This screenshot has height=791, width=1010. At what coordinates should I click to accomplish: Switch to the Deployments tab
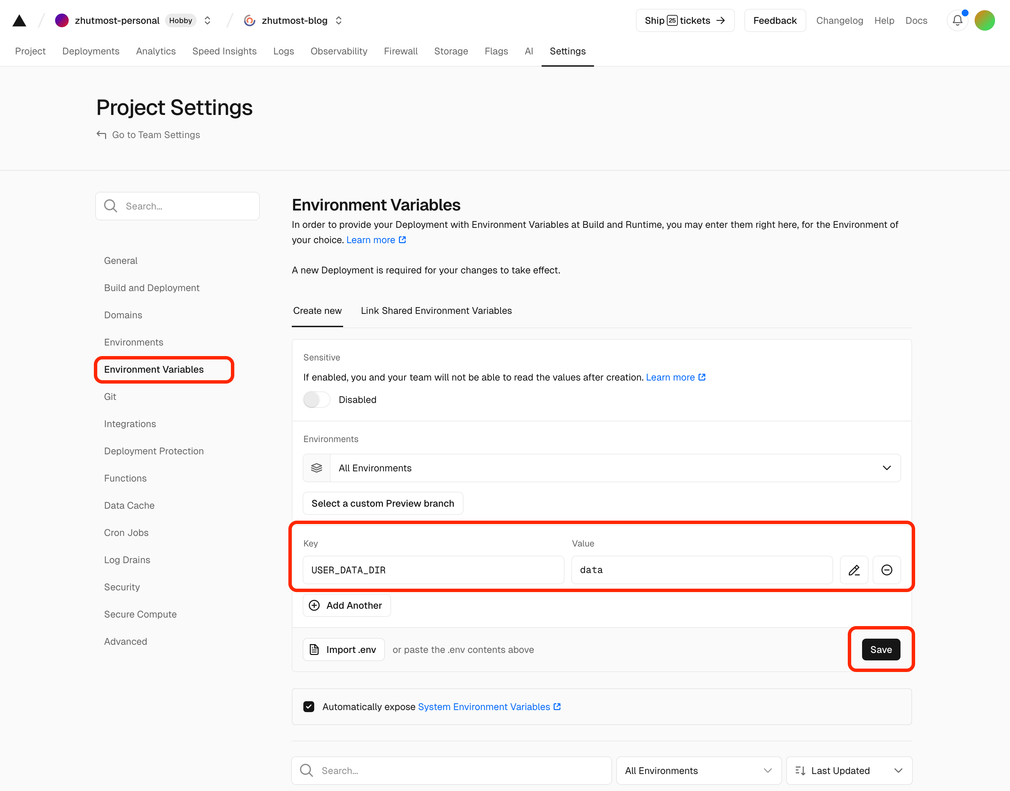(x=91, y=51)
